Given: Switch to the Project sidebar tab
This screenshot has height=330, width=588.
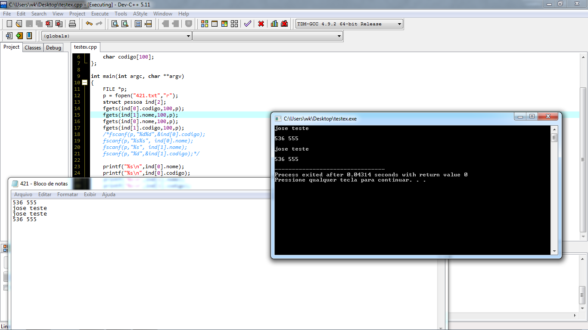Looking at the screenshot, I should click(x=12, y=47).
